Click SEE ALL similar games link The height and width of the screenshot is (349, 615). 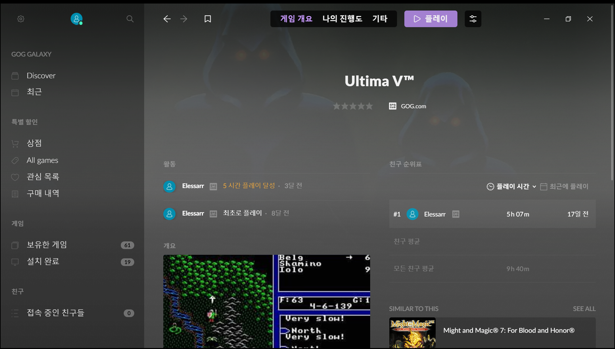[584, 309]
